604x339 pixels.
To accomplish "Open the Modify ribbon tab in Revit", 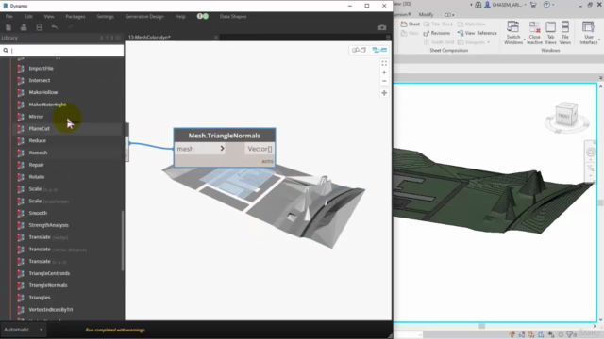I will click(x=426, y=15).
